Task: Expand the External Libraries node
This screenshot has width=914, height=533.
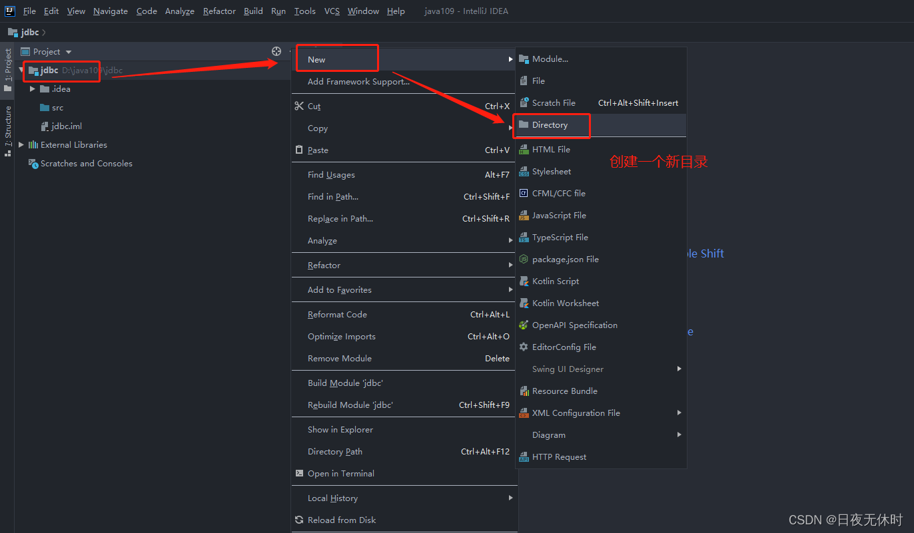Action: click(x=21, y=144)
